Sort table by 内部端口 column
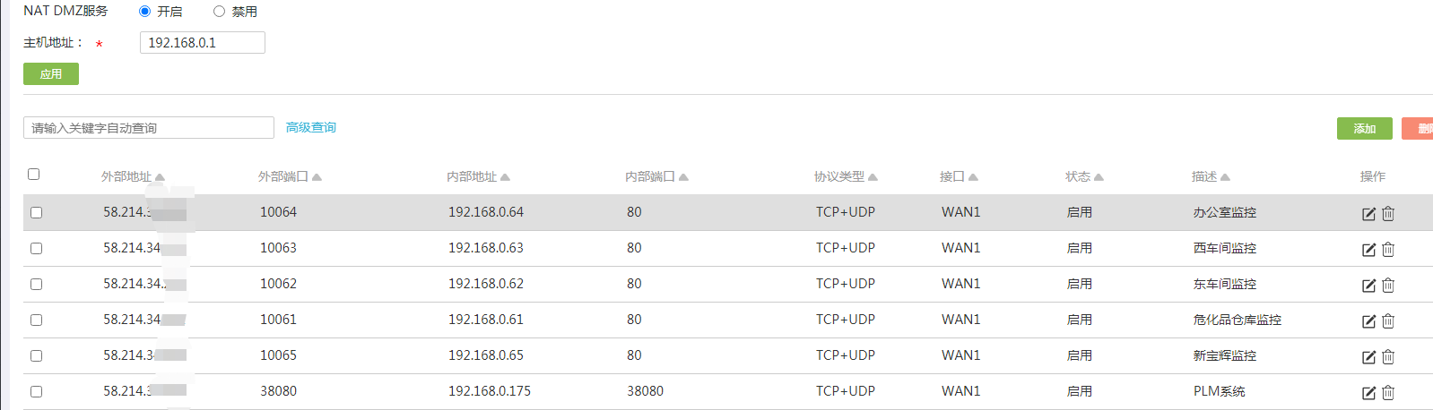The width and height of the screenshot is (1433, 410). (x=656, y=177)
